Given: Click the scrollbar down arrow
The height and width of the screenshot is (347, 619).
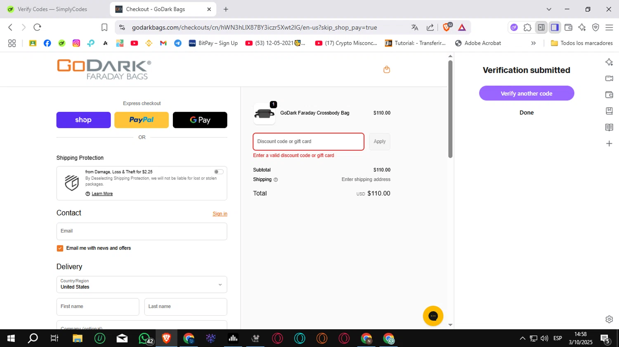Looking at the screenshot, I should [x=450, y=325].
